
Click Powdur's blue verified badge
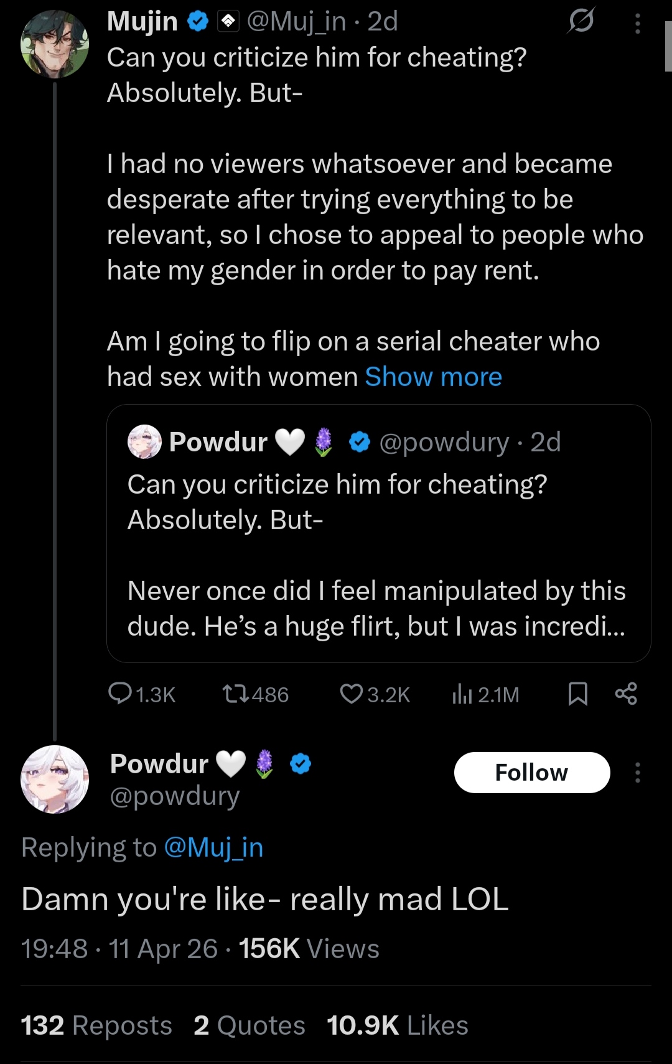point(301,764)
